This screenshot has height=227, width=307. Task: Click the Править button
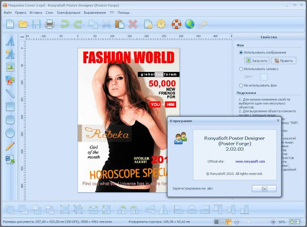point(283,60)
